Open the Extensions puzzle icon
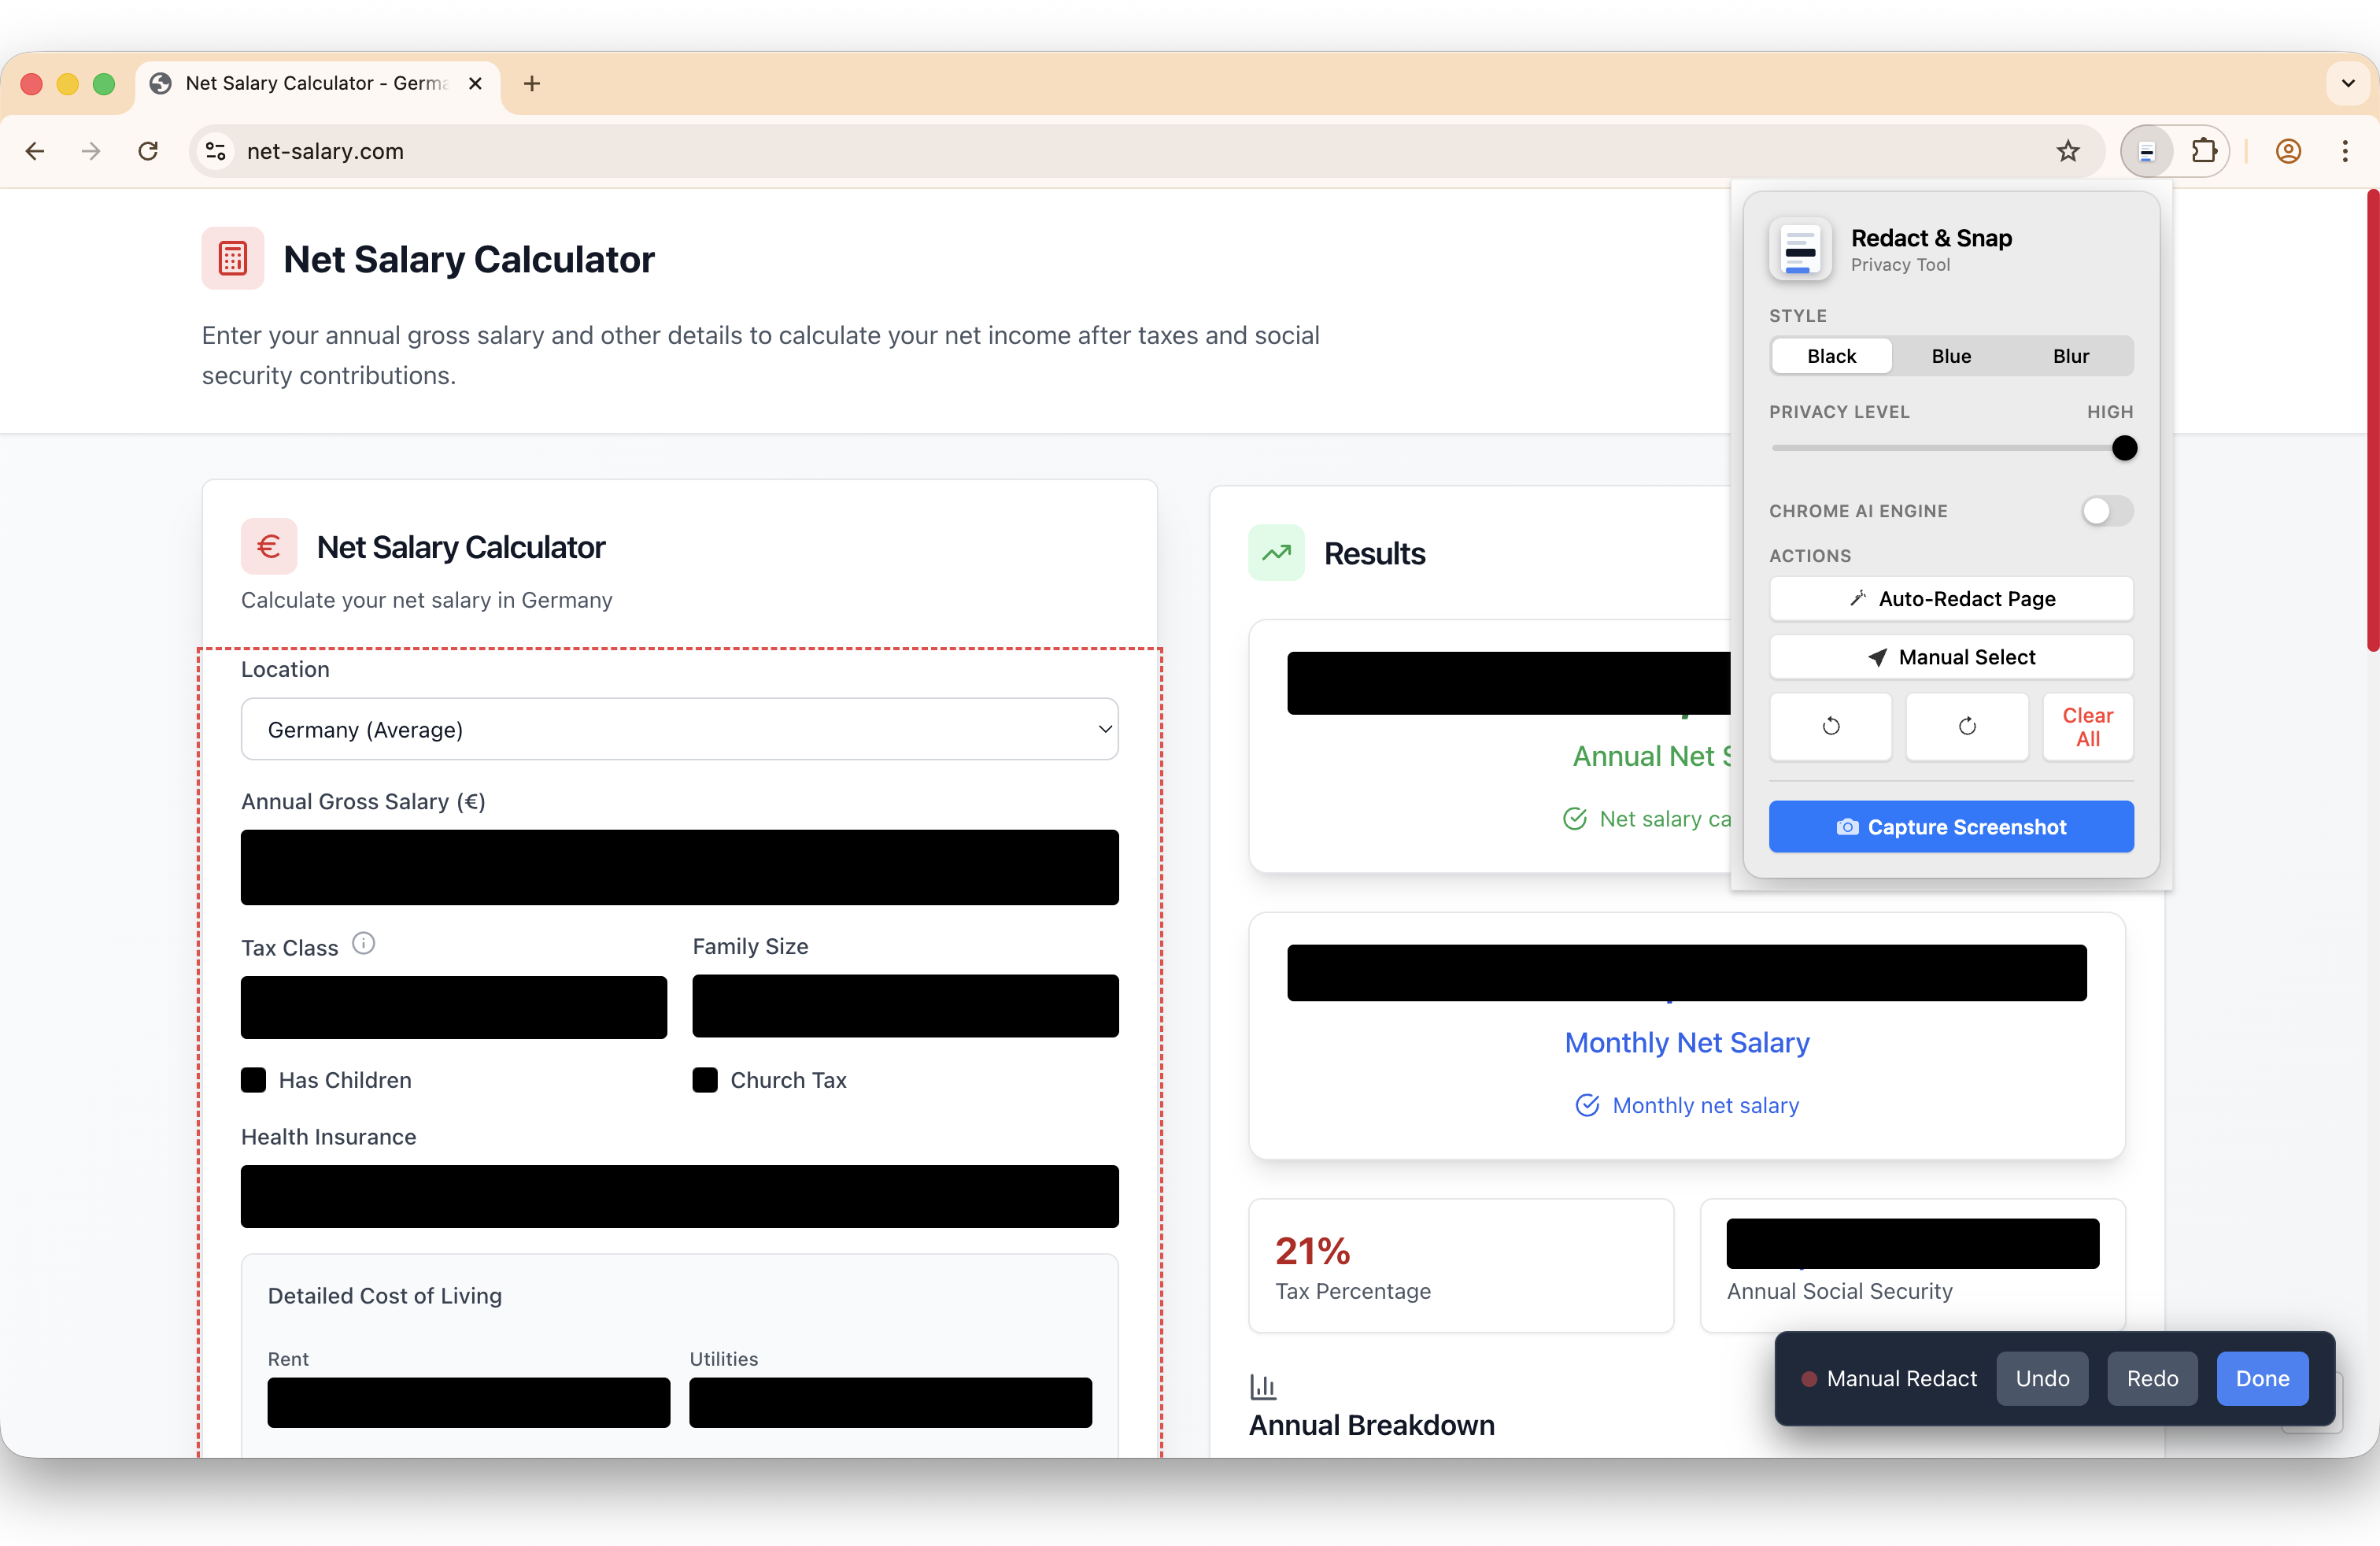The width and height of the screenshot is (2380, 1546). [x=2203, y=151]
